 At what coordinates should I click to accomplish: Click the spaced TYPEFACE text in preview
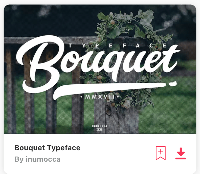click(x=117, y=45)
